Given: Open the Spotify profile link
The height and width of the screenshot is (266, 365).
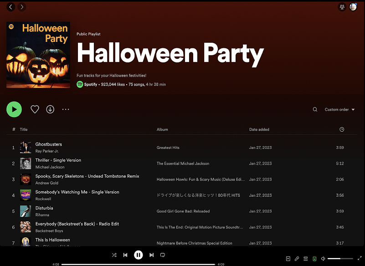Looking at the screenshot, I should (90, 84).
